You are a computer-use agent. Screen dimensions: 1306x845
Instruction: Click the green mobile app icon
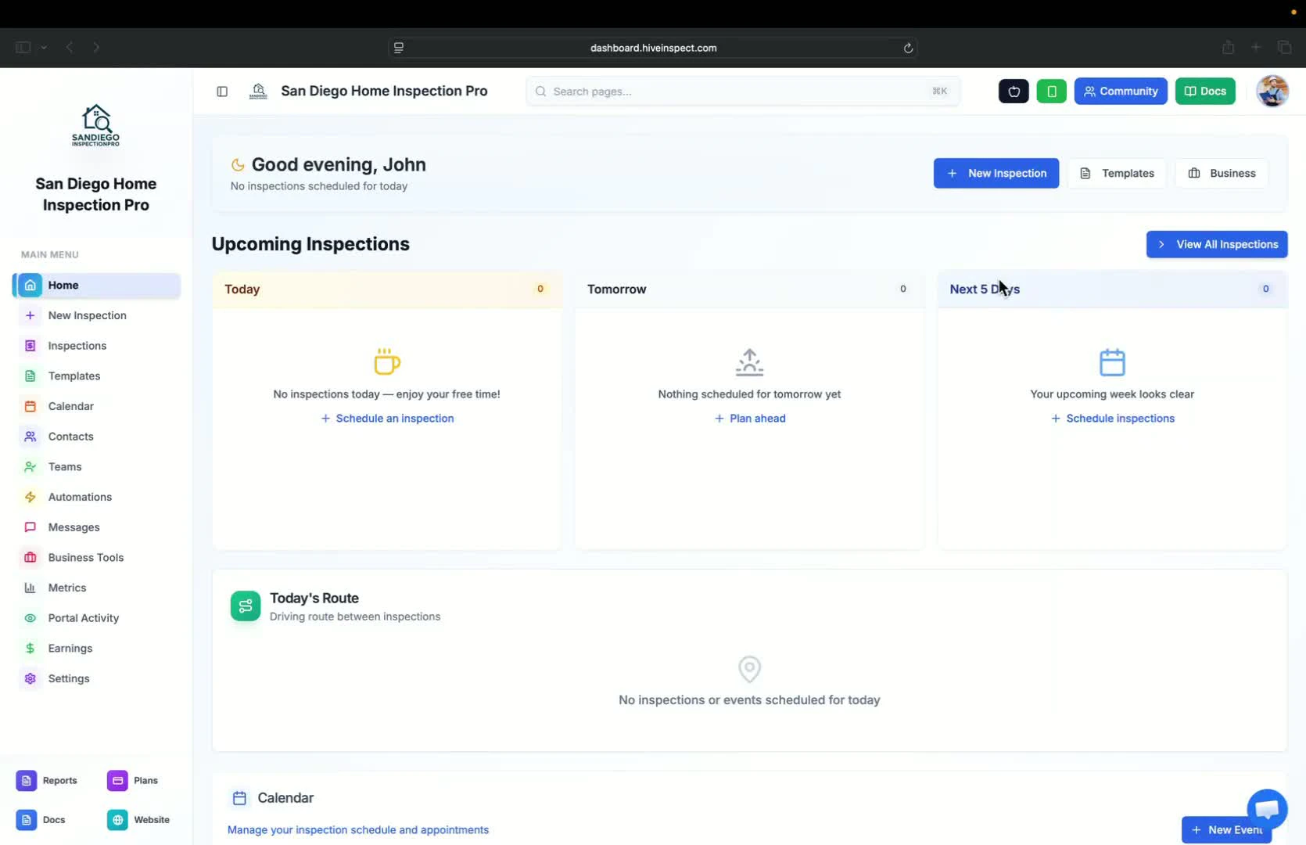(x=1051, y=91)
